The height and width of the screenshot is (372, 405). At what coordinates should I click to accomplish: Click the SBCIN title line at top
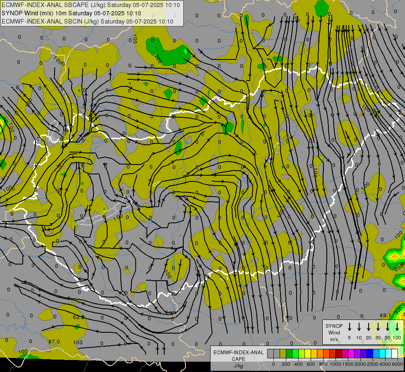(87, 21)
